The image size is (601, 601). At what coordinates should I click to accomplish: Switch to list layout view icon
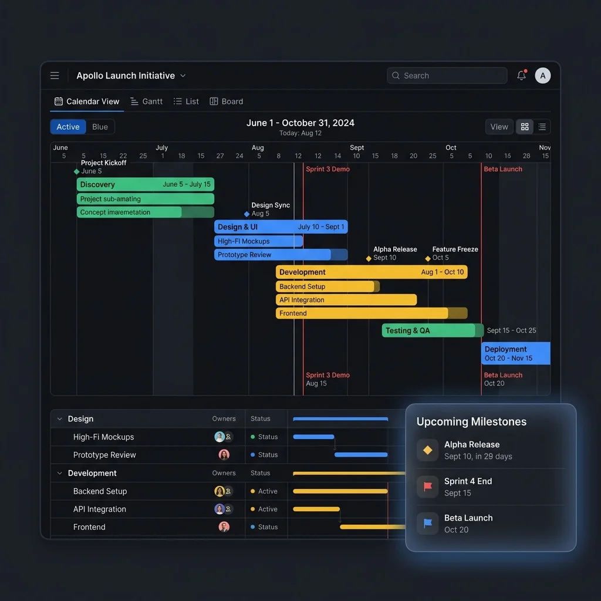click(x=542, y=127)
